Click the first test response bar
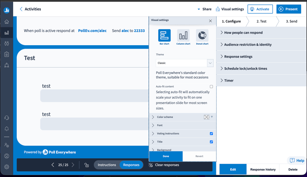Viewport: 307px width, 177px height. pyautogui.click(x=94, y=96)
